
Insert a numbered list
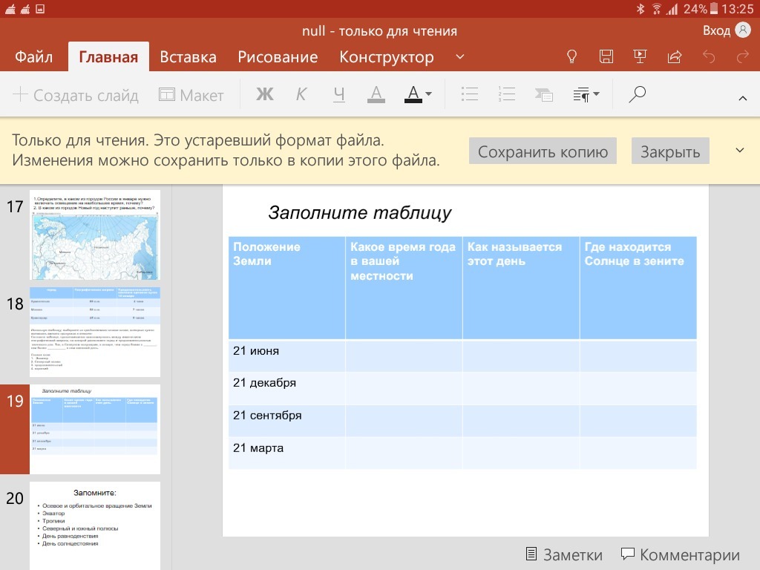[x=507, y=94]
